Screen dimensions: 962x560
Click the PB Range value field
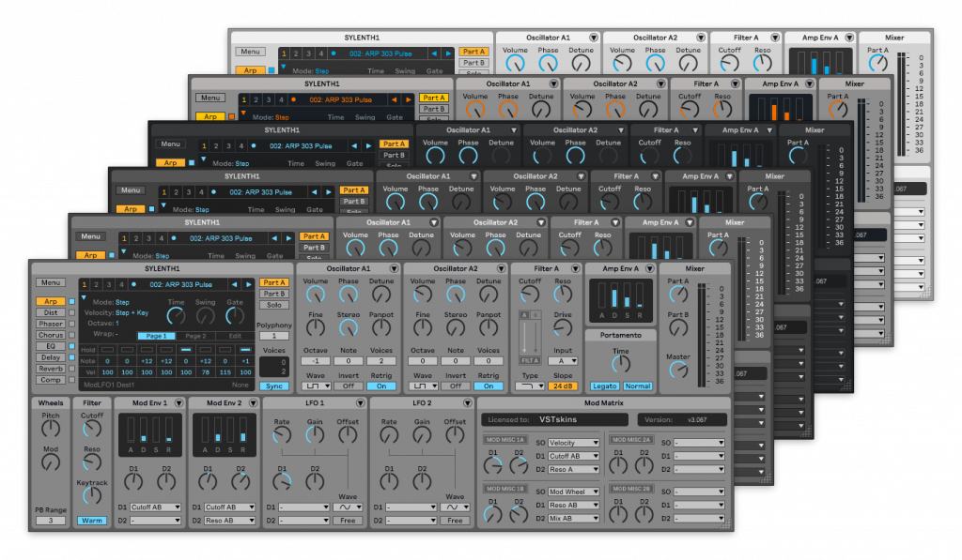point(51,520)
